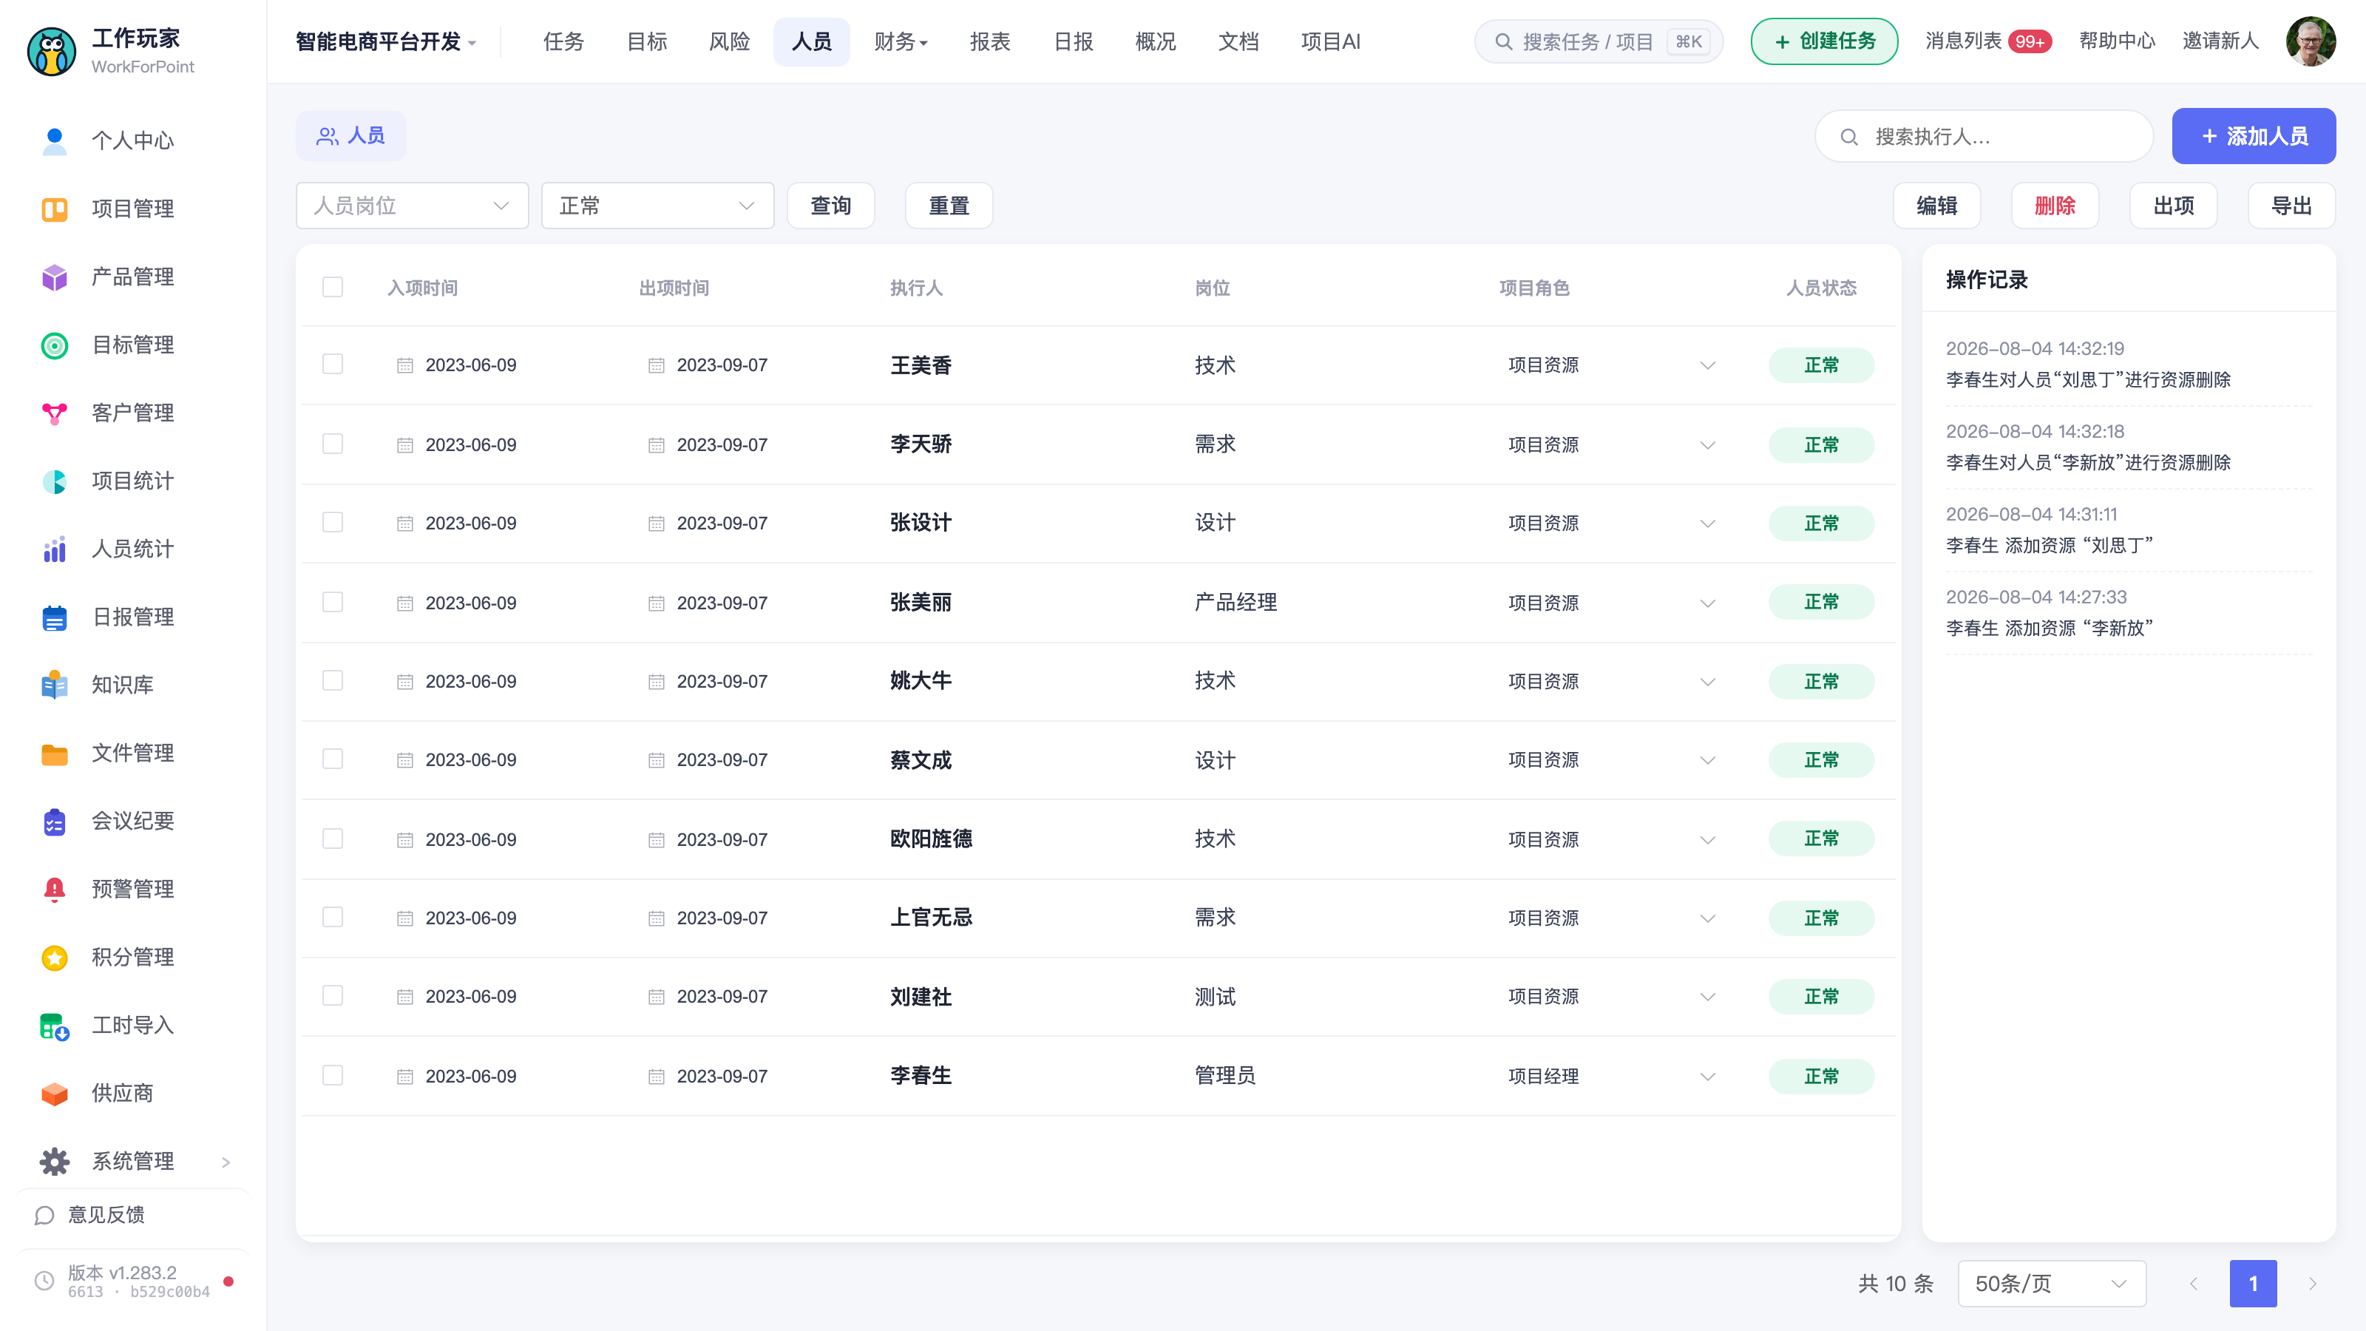Image resolution: width=2366 pixels, height=1331 pixels.
Task: Switch to the 报表 tab
Action: point(990,41)
